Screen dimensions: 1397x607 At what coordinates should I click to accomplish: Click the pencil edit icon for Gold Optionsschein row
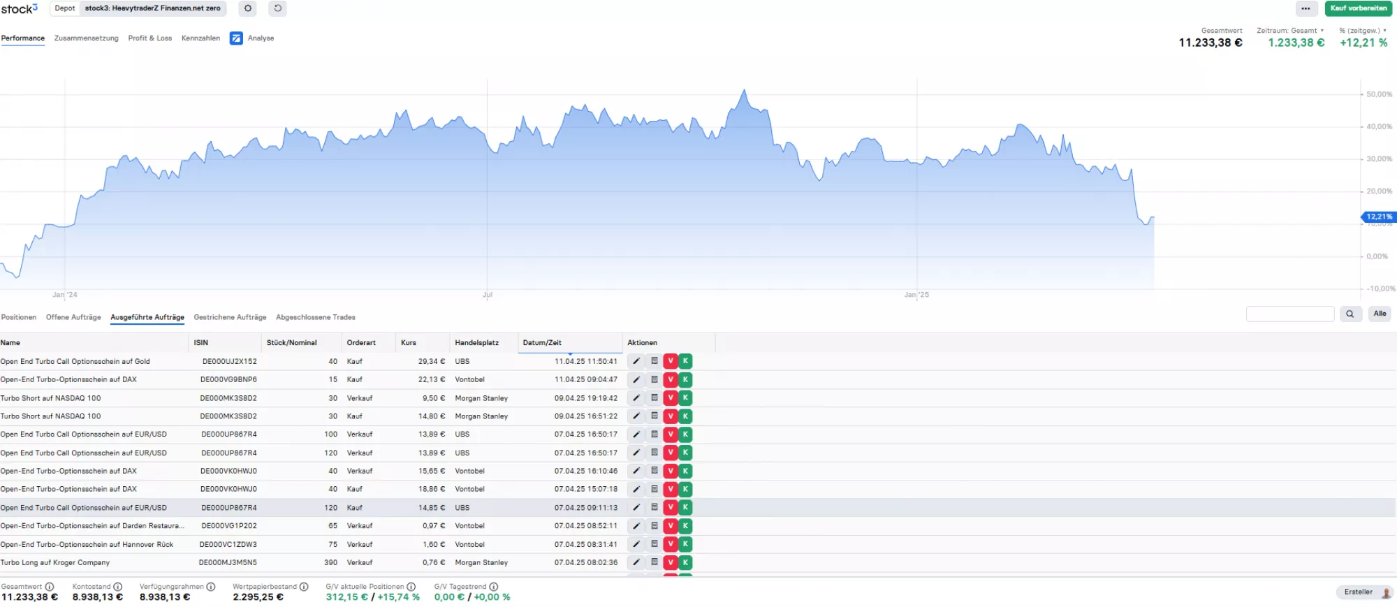pos(636,361)
